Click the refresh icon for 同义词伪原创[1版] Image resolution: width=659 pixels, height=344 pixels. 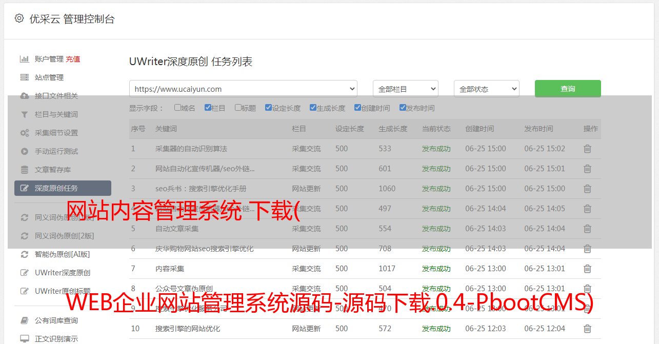click(x=24, y=217)
